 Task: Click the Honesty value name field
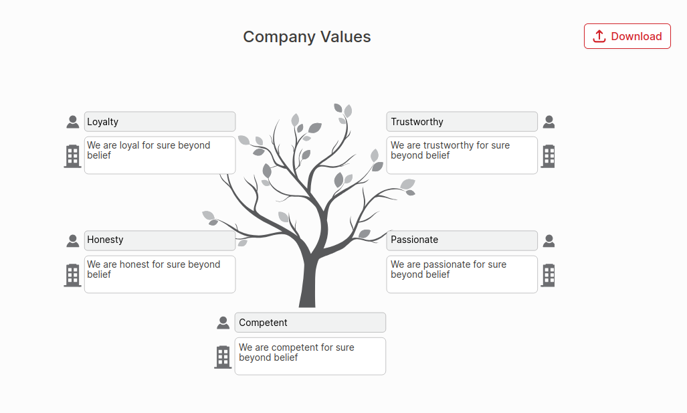pyautogui.click(x=159, y=240)
